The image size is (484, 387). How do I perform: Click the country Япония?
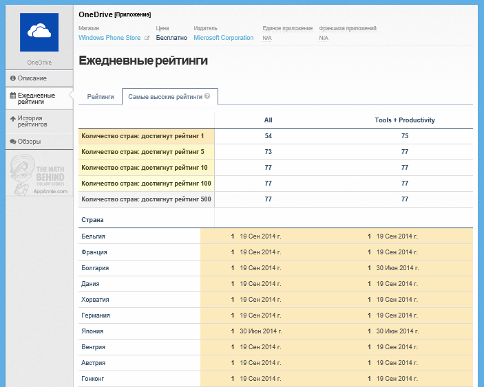tap(92, 331)
